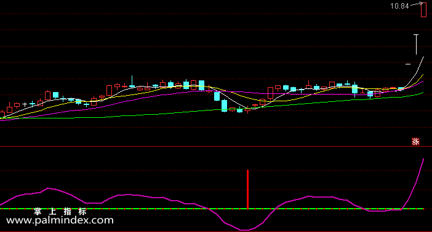The height and width of the screenshot is (232, 432).
Task: Click the small white cross doji candle near left
Action: pos(25,104)
